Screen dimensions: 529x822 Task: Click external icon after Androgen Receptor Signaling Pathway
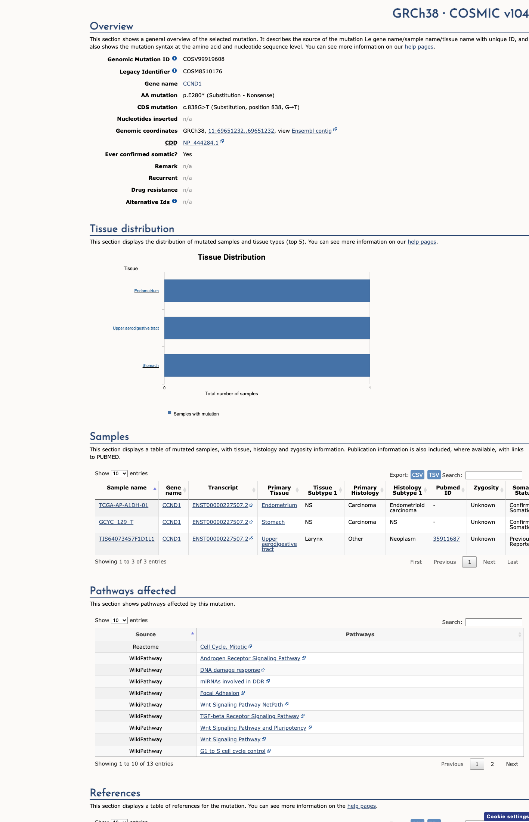pyautogui.click(x=304, y=658)
